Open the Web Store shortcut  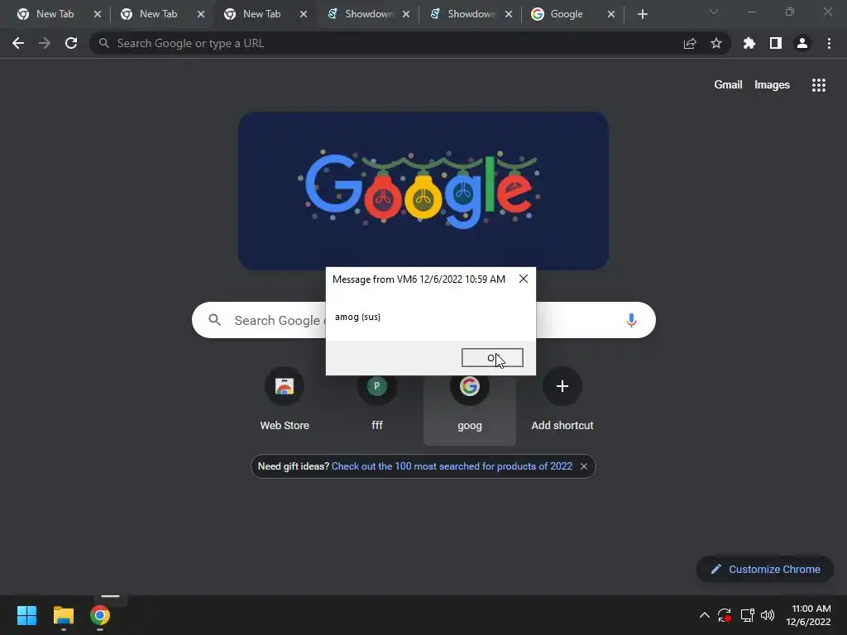(285, 399)
